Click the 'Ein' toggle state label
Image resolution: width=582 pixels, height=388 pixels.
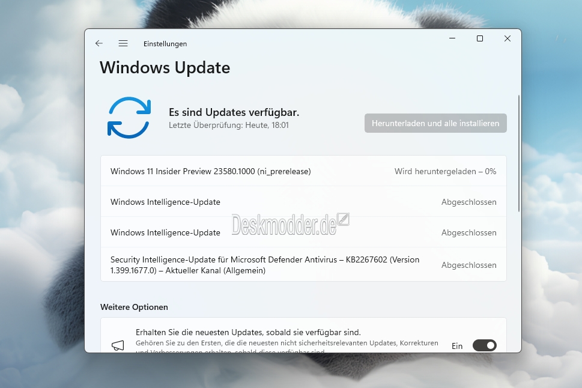457,346
